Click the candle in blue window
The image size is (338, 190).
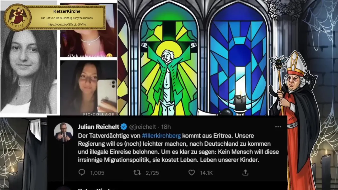tap(240, 102)
